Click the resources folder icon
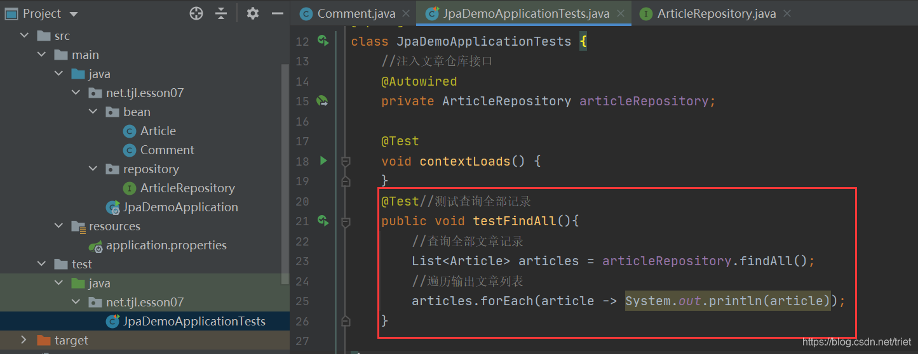This screenshot has height=354, width=918. (78, 226)
